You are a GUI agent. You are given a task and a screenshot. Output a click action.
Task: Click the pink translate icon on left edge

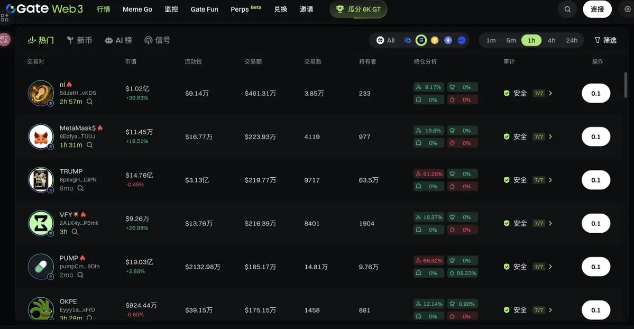pyautogui.click(x=4, y=39)
